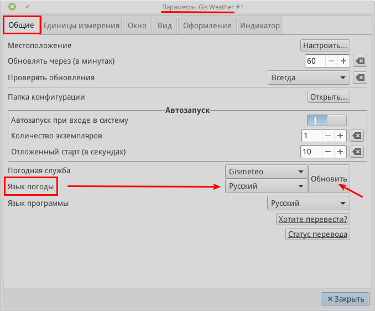Click the 'Закрыть' button
375x311 pixels.
(x=345, y=299)
